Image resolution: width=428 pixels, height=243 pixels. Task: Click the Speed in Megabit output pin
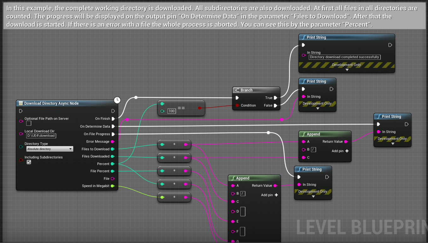112,186
